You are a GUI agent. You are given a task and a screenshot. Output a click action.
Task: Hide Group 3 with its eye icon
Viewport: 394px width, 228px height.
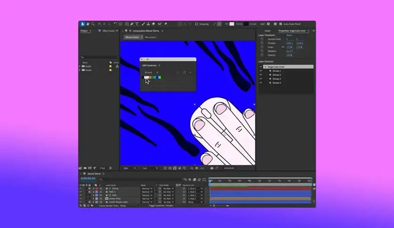[x=261, y=79]
